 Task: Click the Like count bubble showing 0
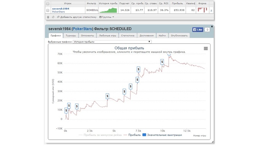click(207, 30)
